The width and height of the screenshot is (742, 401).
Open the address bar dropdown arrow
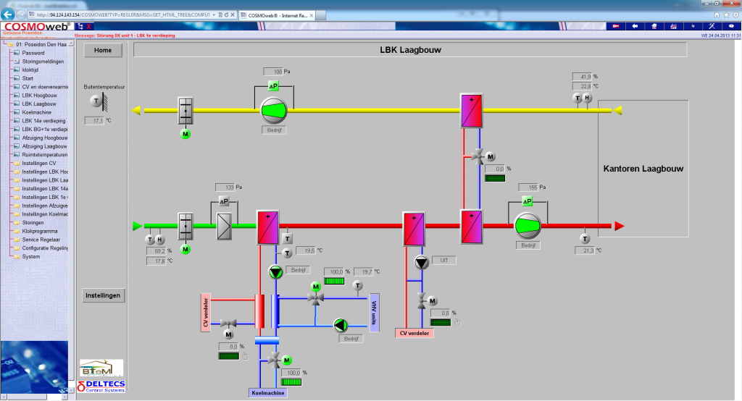click(x=214, y=15)
